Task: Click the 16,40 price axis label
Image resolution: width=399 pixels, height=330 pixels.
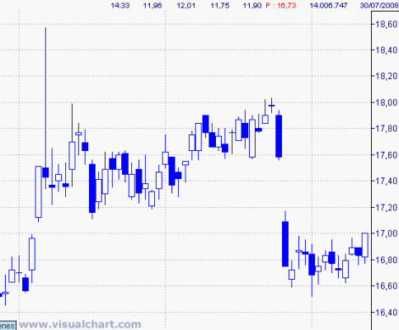Action: coord(387,313)
